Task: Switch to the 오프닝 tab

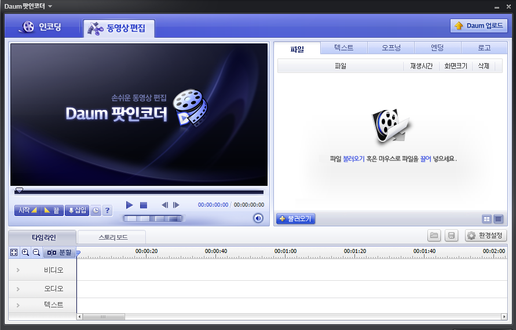Action: pos(391,47)
